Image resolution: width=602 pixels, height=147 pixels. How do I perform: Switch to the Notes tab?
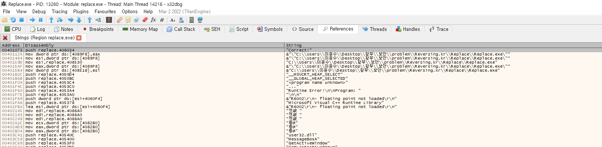click(x=63, y=29)
